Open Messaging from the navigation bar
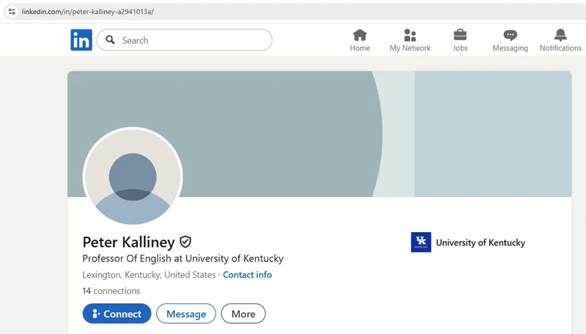The width and height of the screenshot is (586, 334). tap(510, 40)
